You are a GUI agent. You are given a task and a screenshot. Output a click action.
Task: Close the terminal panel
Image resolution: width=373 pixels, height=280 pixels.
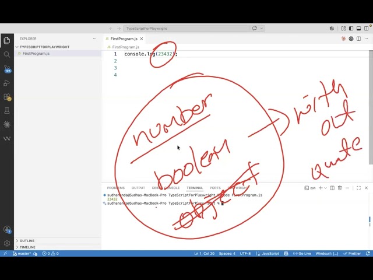(x=367, y=188)
